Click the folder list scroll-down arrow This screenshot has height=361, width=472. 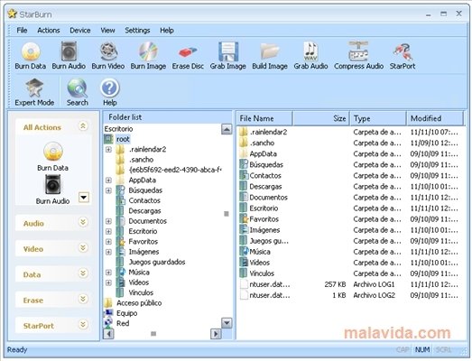(x=227, y=323)
